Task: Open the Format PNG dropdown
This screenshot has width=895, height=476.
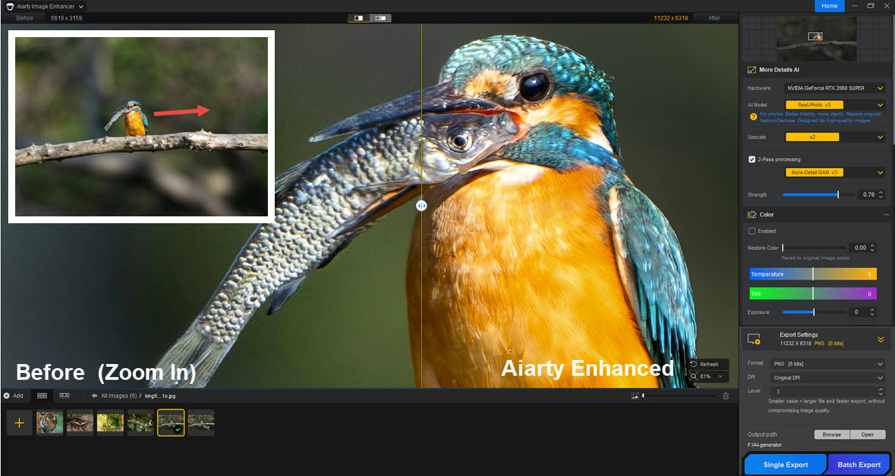Action: 828,363
